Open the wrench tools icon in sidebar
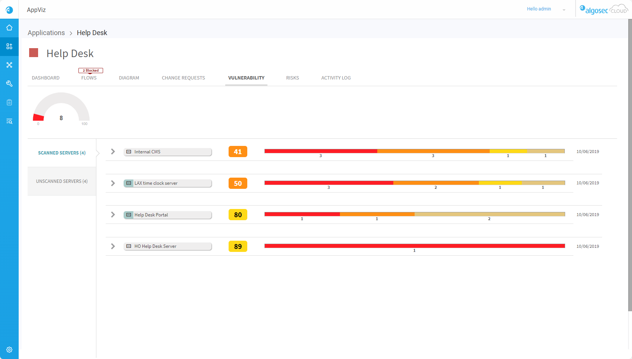632x359 pixels. tap(9, 84)
